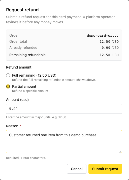Click the 'Enter the amount in major units' hint

[37, 117]
